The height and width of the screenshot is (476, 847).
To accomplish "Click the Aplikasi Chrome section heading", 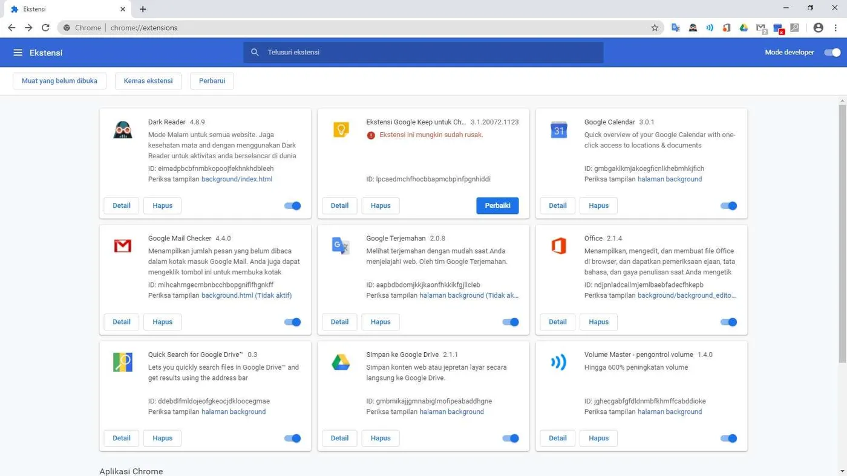I will pos(131,471).
